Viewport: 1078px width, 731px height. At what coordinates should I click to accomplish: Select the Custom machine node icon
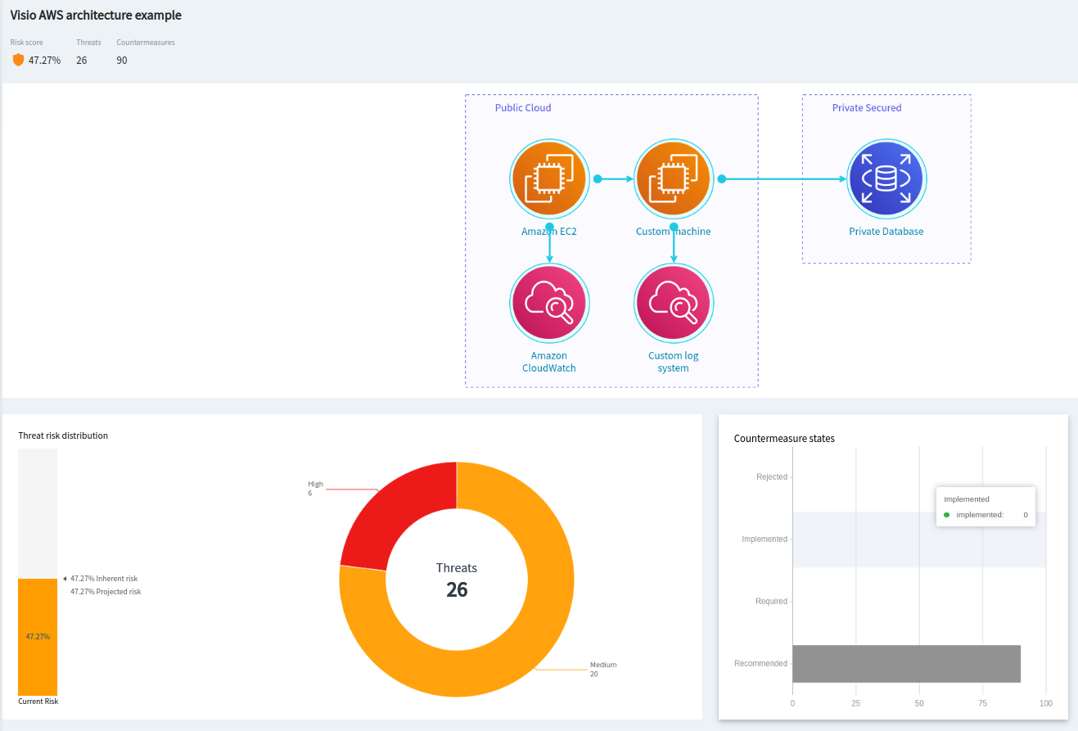pyautogui.click(x=673, y=179)
